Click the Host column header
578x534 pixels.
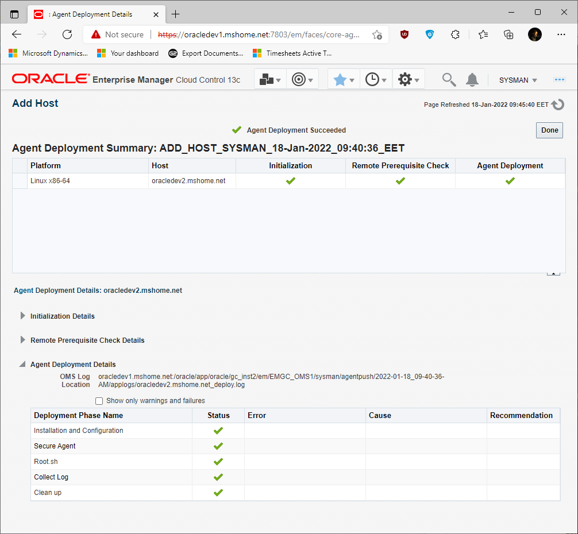pos(192,166)
